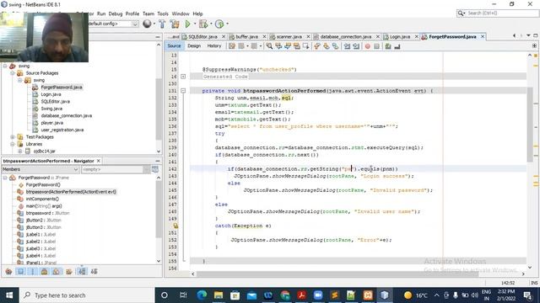Open the Window menu
The image size is (540, 303).
[181, 13]
